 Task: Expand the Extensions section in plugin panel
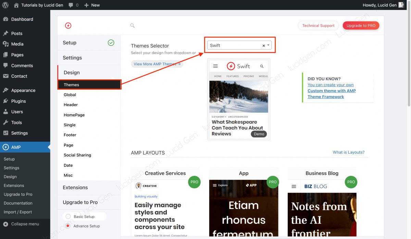coord(89,187)
